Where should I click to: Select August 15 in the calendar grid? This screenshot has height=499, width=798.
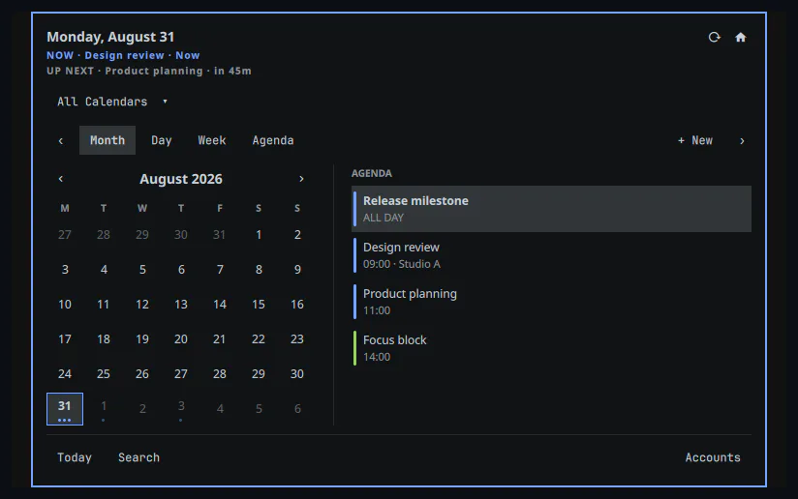(259, 305)
